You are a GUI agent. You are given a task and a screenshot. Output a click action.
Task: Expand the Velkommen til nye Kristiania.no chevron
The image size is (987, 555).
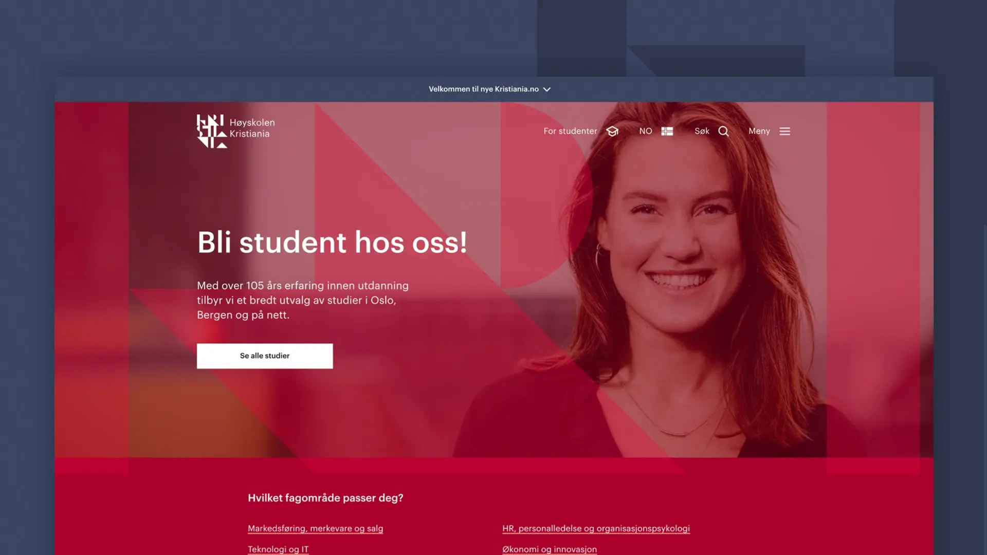pyautogui.click(x=547, y=89)
